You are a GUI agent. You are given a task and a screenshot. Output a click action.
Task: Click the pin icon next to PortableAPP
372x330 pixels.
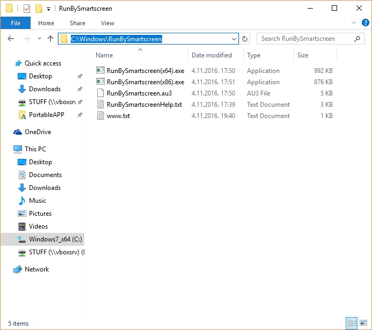(80, 115)
